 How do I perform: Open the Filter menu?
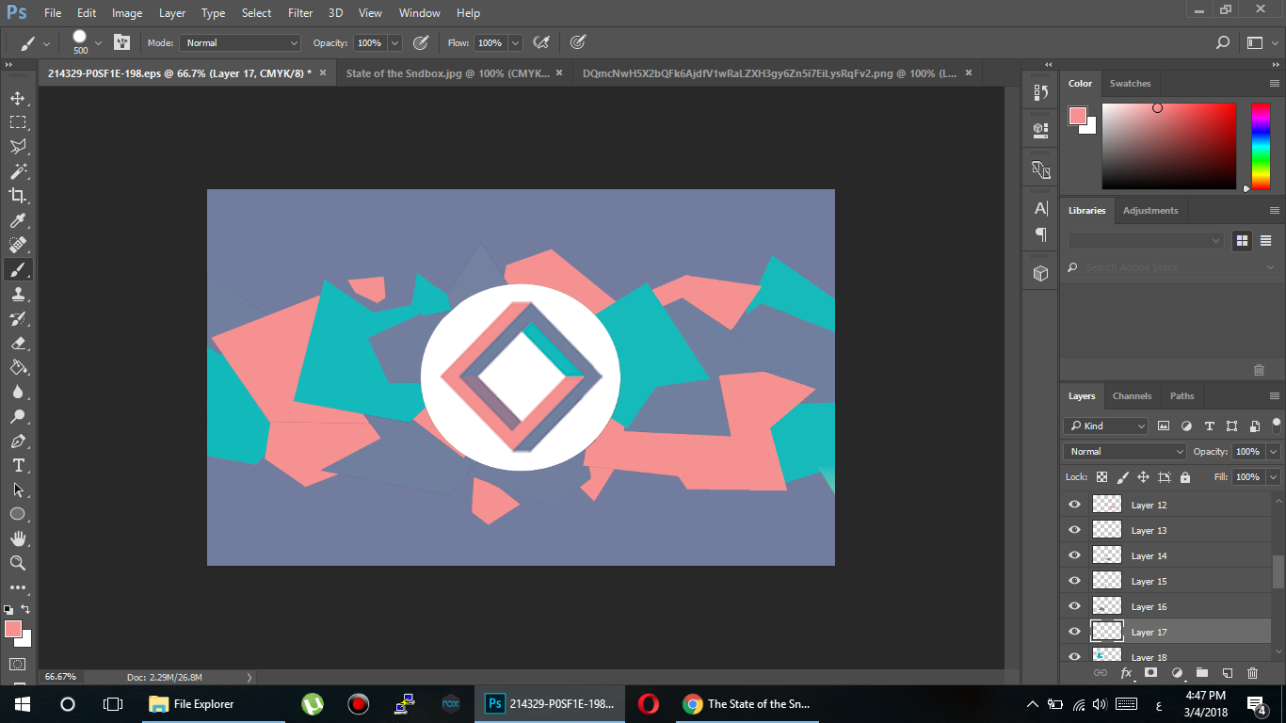pyautogui.click(x=299, y=12)
